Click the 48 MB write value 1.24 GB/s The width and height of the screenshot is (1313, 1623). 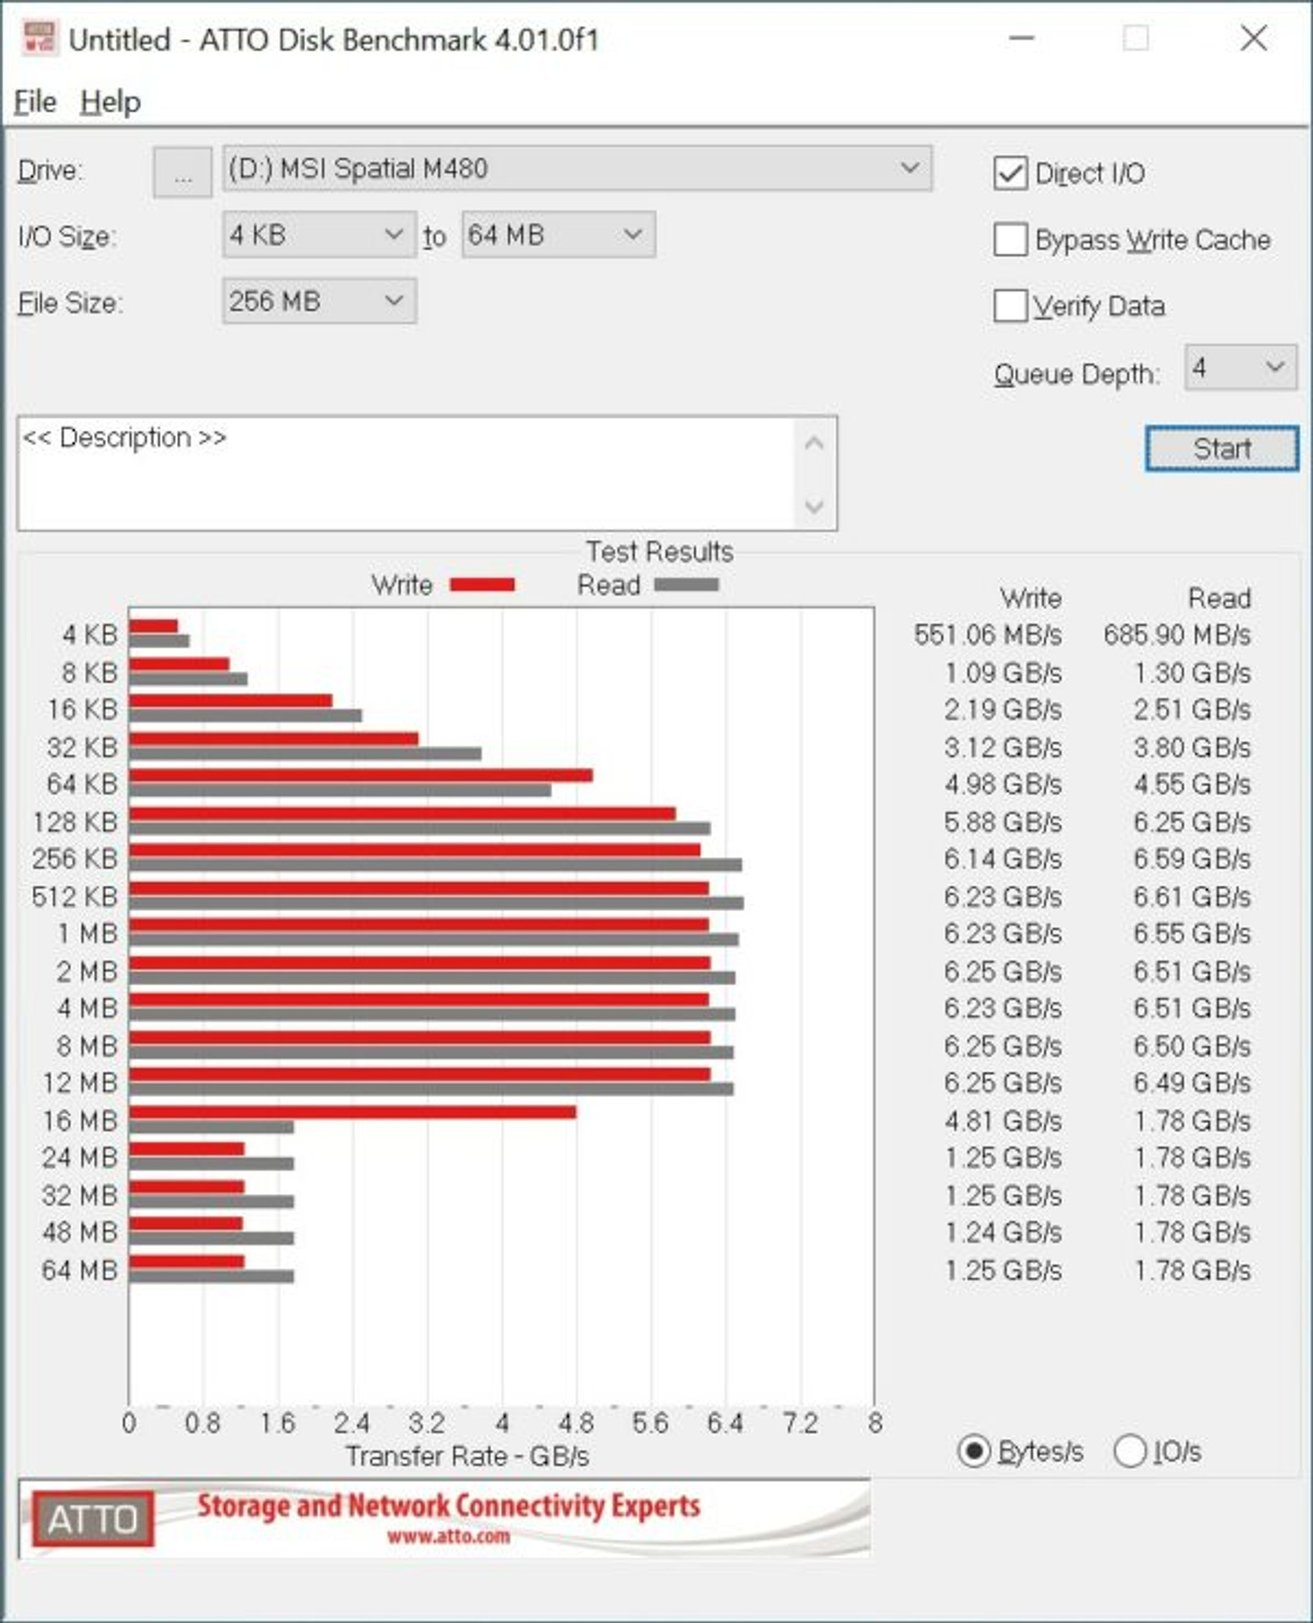(1003, 1232)
